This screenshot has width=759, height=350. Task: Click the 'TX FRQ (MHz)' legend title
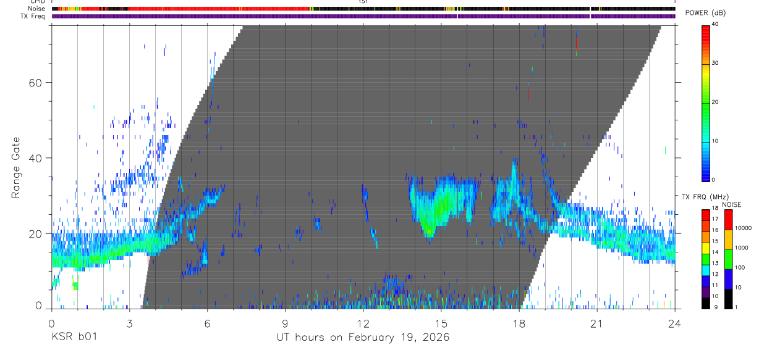pyautogui.click(x=705, y=196)
